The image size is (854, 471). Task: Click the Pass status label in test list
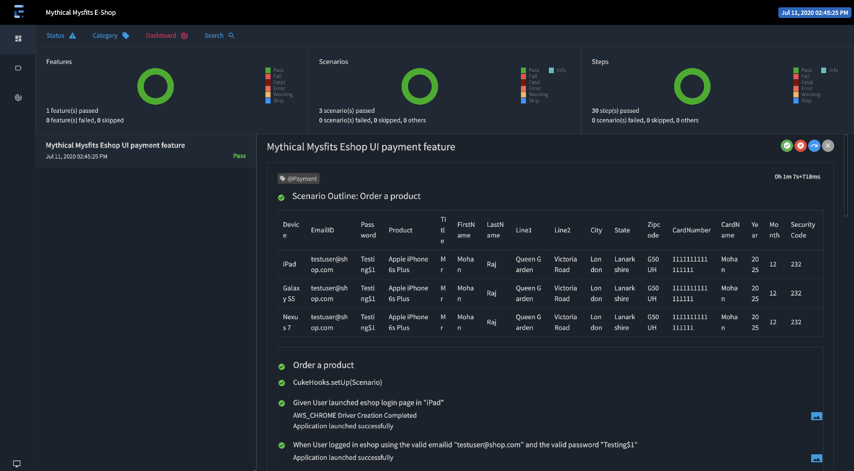(239, 156)
